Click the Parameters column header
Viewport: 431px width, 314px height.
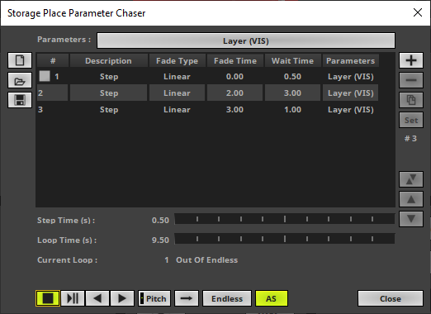pyautogui.click(x=350, y=61)
